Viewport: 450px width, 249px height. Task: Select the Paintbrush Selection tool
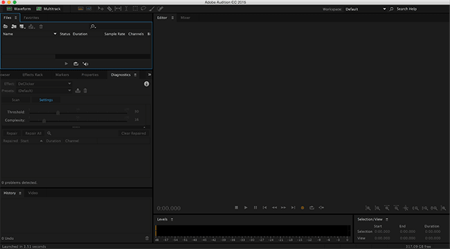(152, 8)
